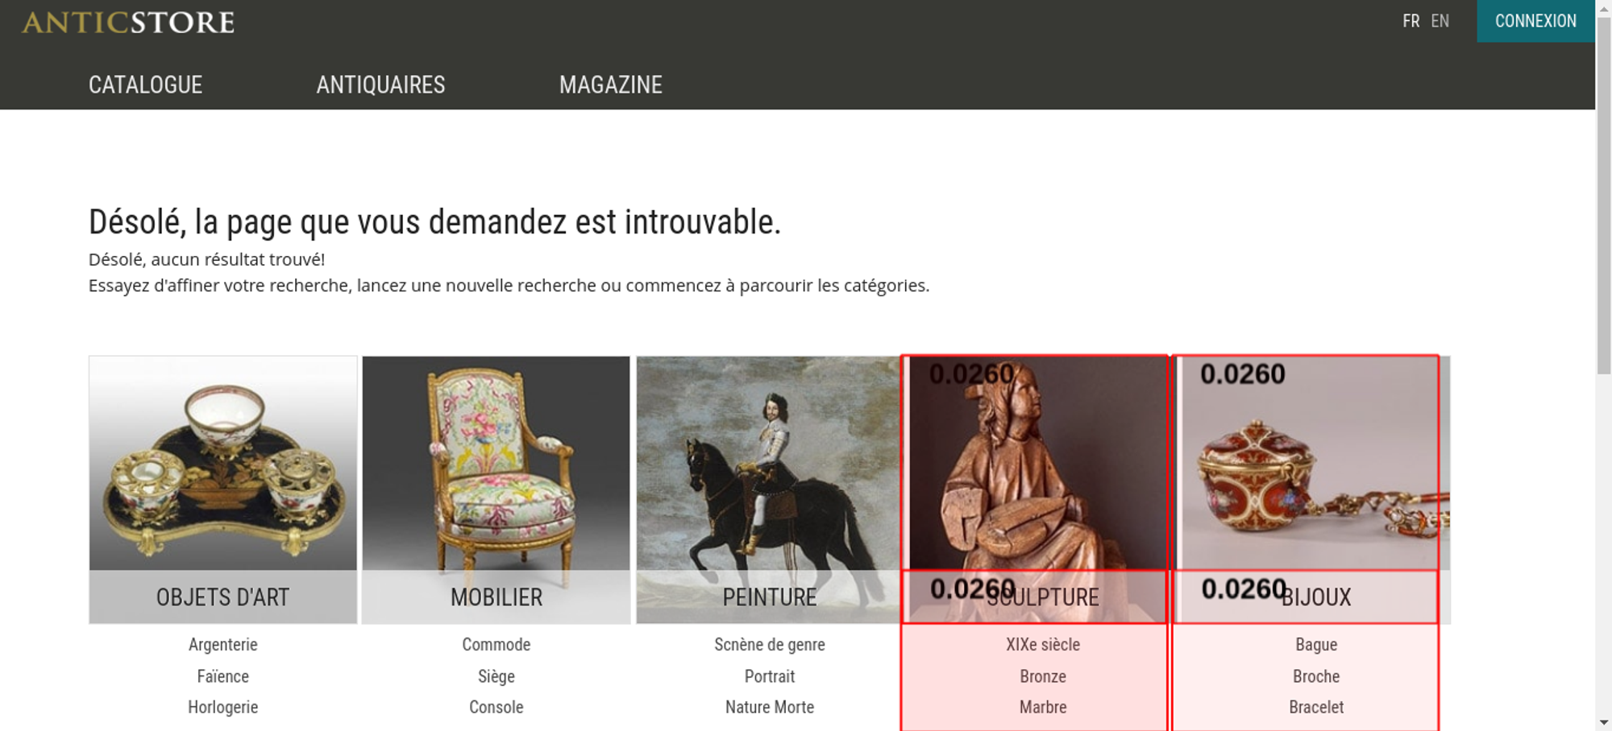Screen dimensions: 1612x731
Task: Open the Commode link
Action: [496, 644]
